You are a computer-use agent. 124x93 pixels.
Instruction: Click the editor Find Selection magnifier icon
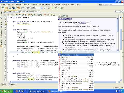click(17, 15)
